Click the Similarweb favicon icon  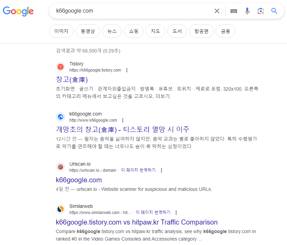[61, 209]
